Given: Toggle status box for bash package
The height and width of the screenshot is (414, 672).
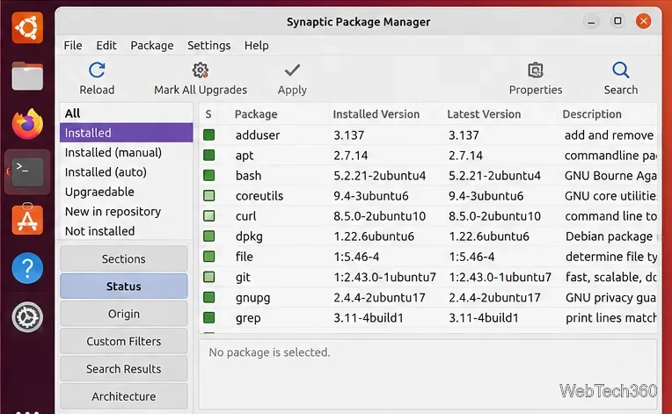Looking at the screenshot, I should [x=208, y=175].
